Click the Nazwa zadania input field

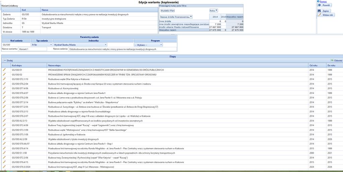[x=122, y=49]
